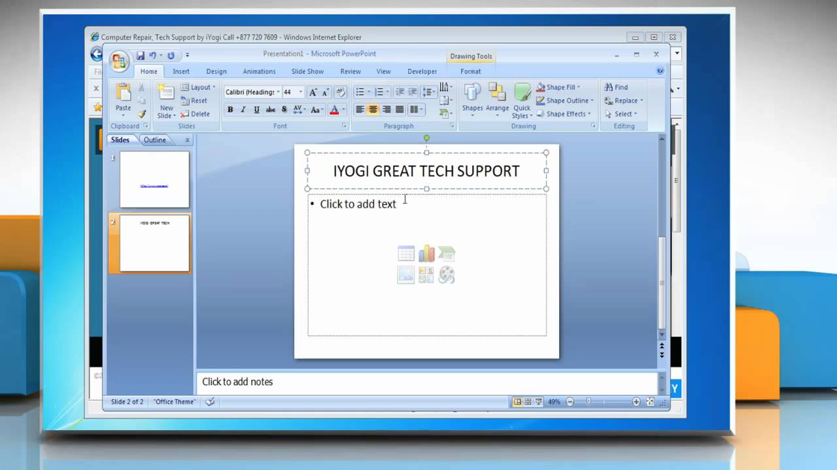Expand Shape Outline options
The height and width of the screenshot is (470, 837).
(x=565, y=101)
